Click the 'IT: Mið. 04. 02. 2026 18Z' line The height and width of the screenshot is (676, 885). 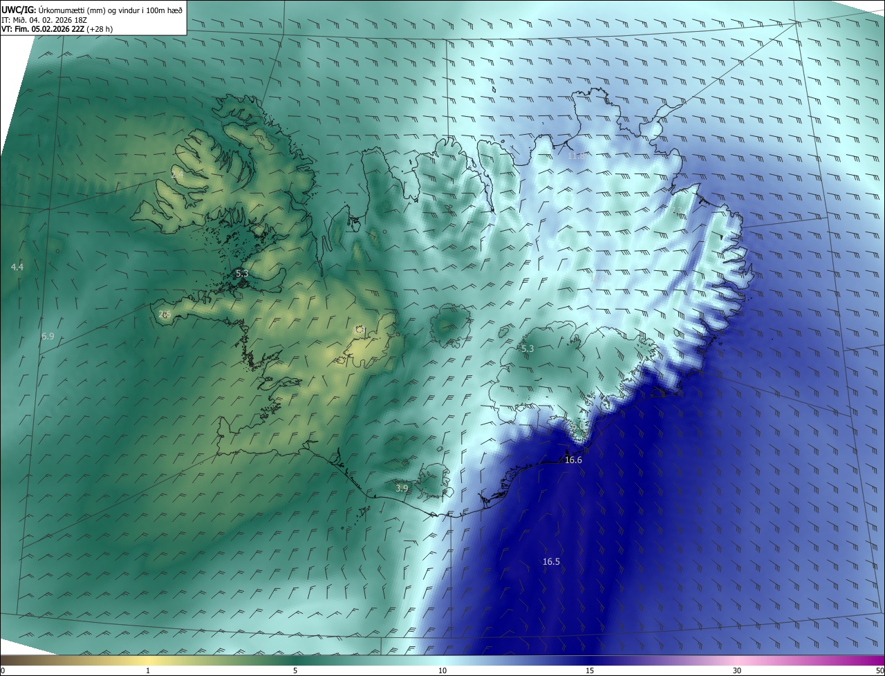point(45,19)
